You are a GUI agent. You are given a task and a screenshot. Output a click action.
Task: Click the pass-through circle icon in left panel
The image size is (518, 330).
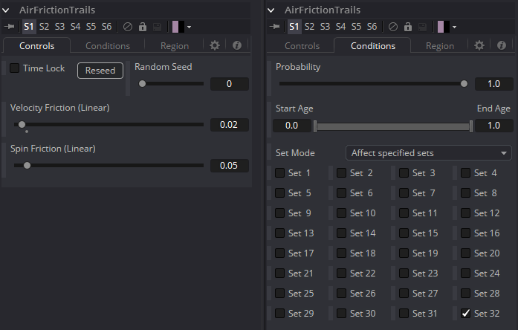click(x=128, y=27)
